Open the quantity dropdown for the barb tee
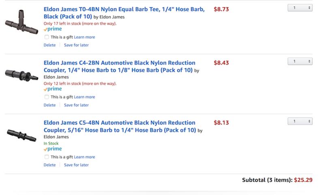Viewport: 324px width, 195px height. pos(300,8)
